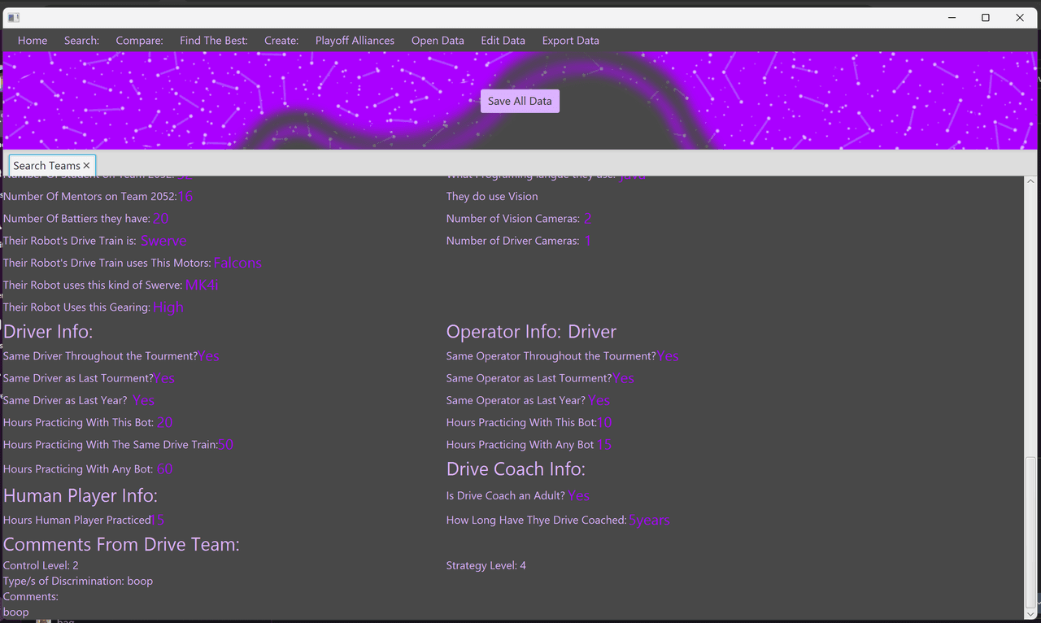Open the Home menu
The height and width of the screenshot is (623, 1041).
pyautogui.click(x=33, y=41)
